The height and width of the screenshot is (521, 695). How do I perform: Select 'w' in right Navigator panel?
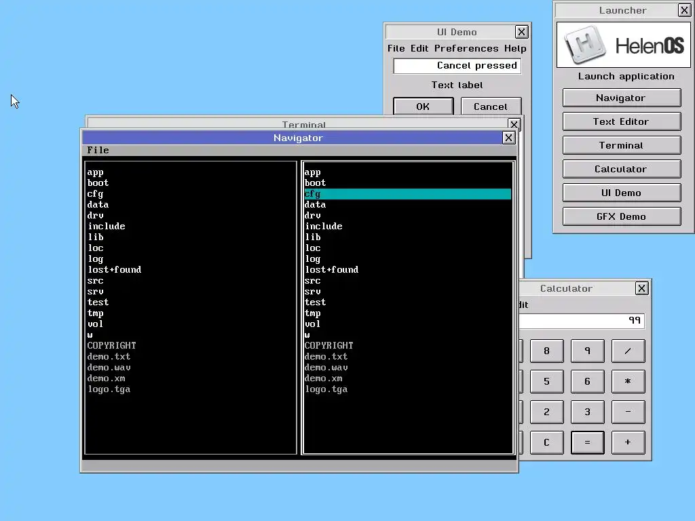tap(408, 335)
